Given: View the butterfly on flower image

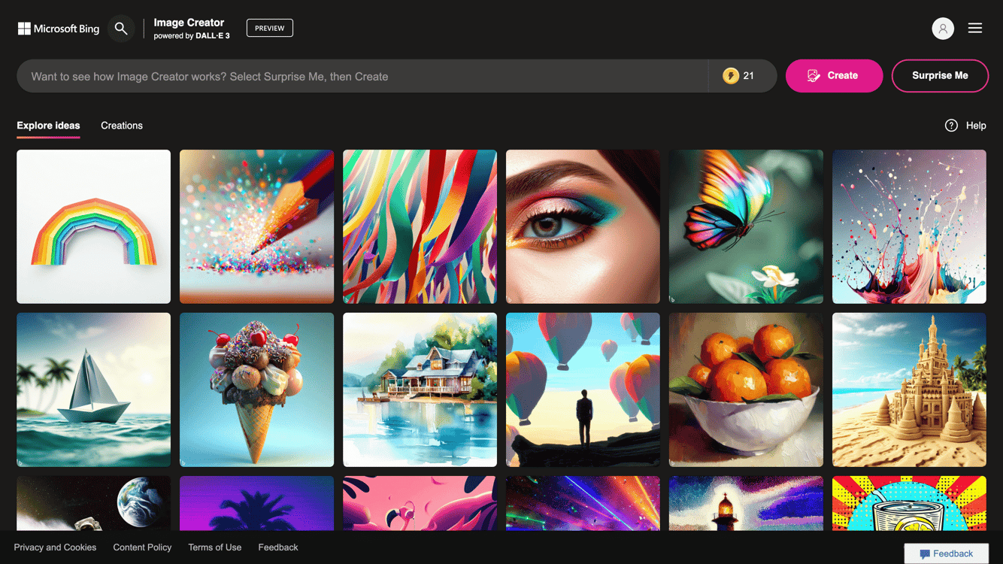Looking at the screenshot, I should [745, 226].
